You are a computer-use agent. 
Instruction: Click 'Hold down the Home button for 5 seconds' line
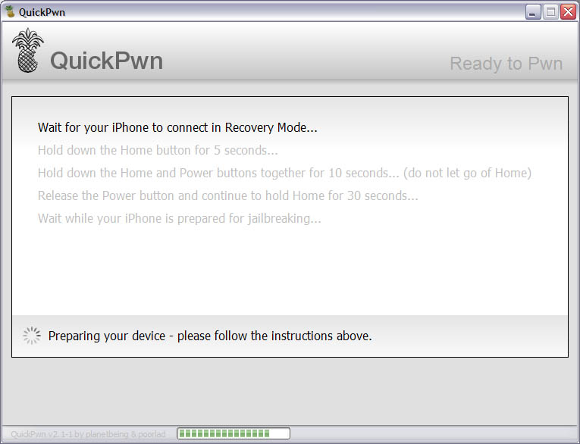(x=158, y=151)
